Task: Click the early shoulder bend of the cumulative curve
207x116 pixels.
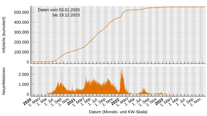Action: 65,53
